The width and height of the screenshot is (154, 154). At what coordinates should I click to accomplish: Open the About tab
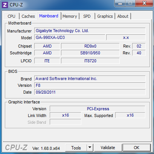(123, 16)
